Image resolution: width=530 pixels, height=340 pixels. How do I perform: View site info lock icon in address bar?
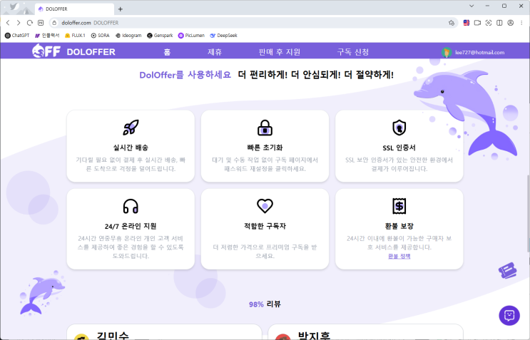pyautogui.click(x=54, y=23)
